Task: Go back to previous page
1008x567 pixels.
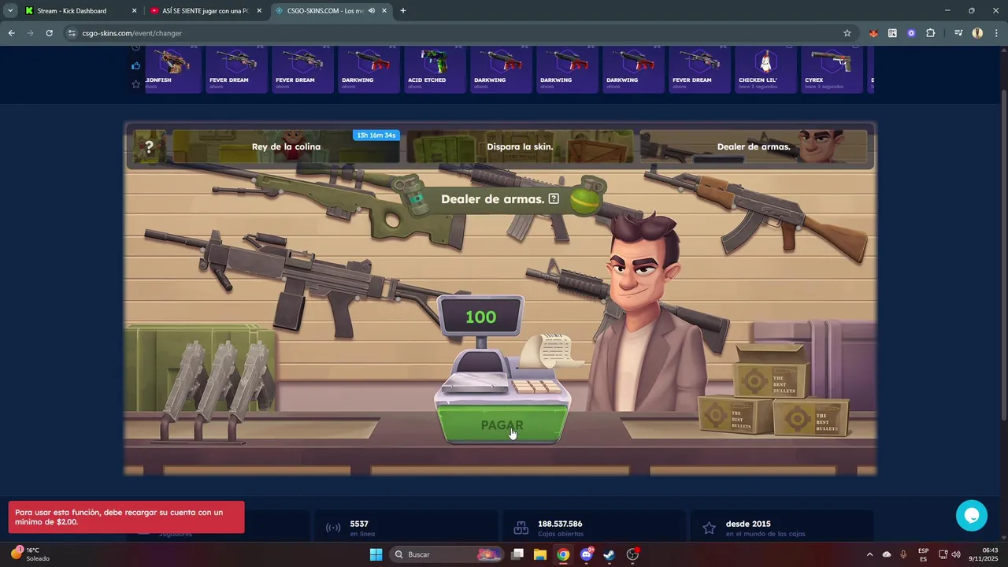Action: [x=11, y=33]
